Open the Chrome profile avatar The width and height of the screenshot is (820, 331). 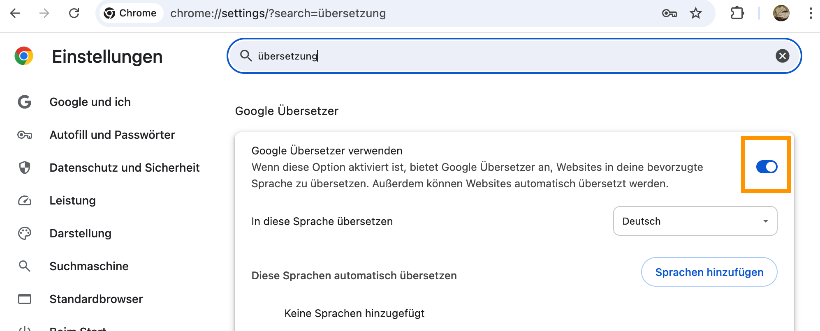(x=781, y=14)
